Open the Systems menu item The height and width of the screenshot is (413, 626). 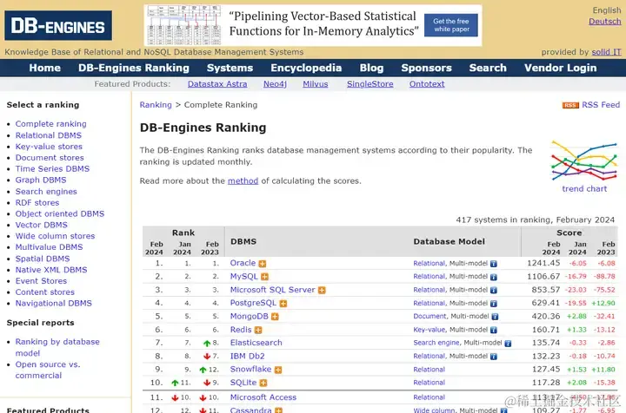(x=230, y=68)
